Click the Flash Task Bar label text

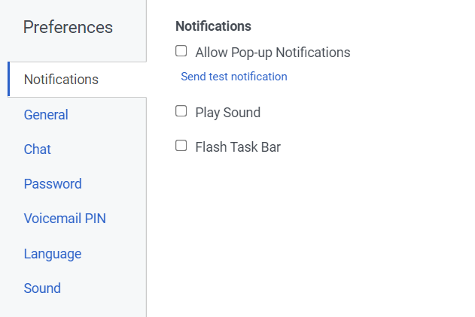tap(237, 147)
